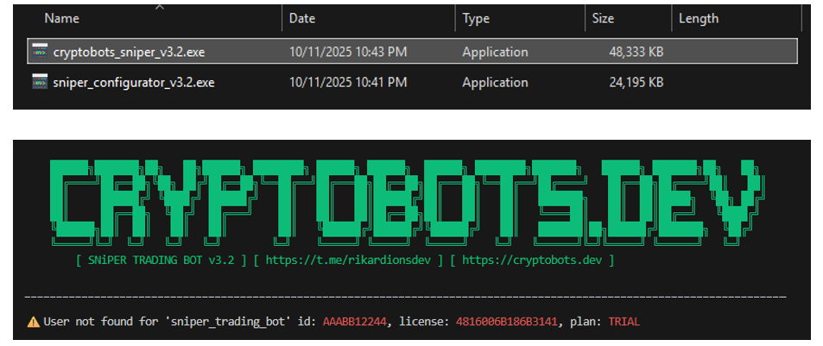Click the cryptobots_sniper_v3.2.exe file icon

[x=39, y=53]
